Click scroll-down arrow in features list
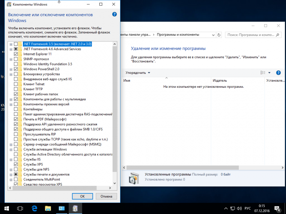 [x=115, y=183]
